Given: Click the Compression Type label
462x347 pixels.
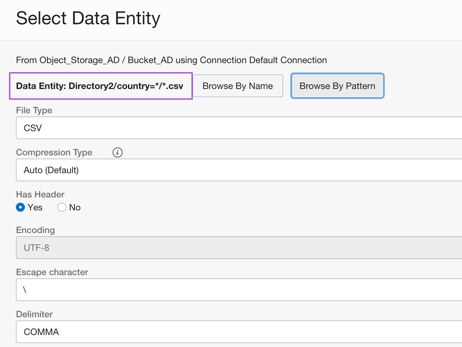Looking at the screenshot, I should click(x=54, y=152).
